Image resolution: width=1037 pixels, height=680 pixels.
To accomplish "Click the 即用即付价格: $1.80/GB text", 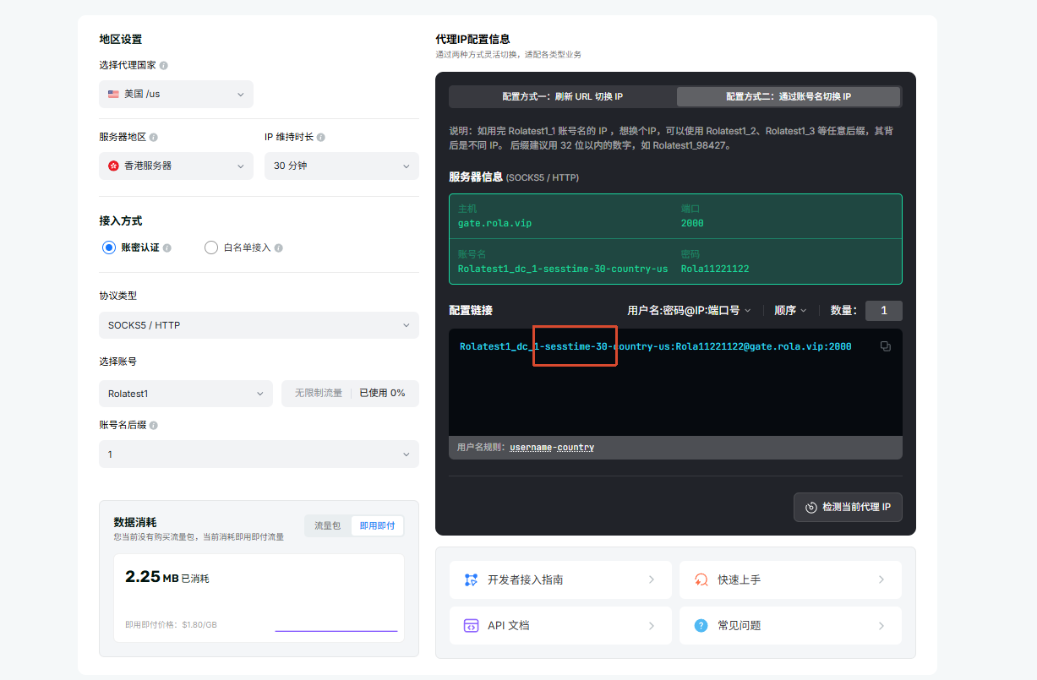I will pos(171,625).
